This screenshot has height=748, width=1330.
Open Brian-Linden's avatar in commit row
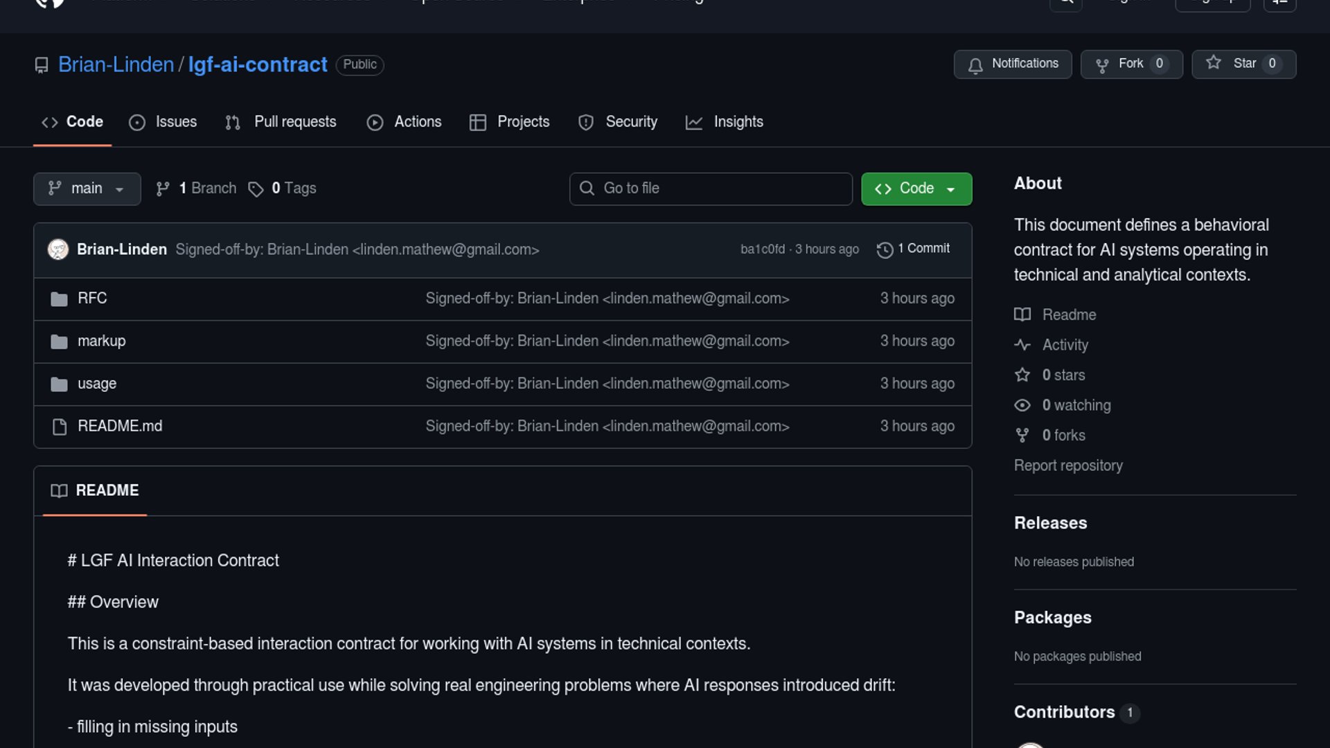tap(58, 249)
